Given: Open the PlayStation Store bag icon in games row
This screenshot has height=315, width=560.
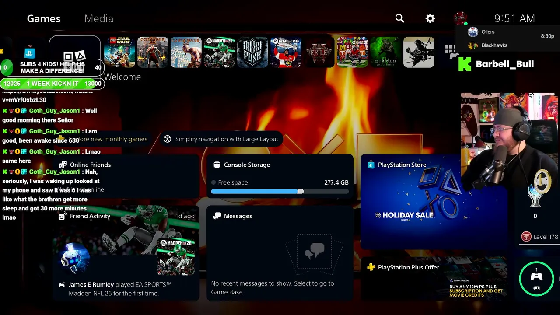Looking at the screenshot, I should pos(30,52).
